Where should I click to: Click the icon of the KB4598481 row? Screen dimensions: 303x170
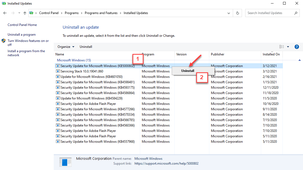pos(58,82)
